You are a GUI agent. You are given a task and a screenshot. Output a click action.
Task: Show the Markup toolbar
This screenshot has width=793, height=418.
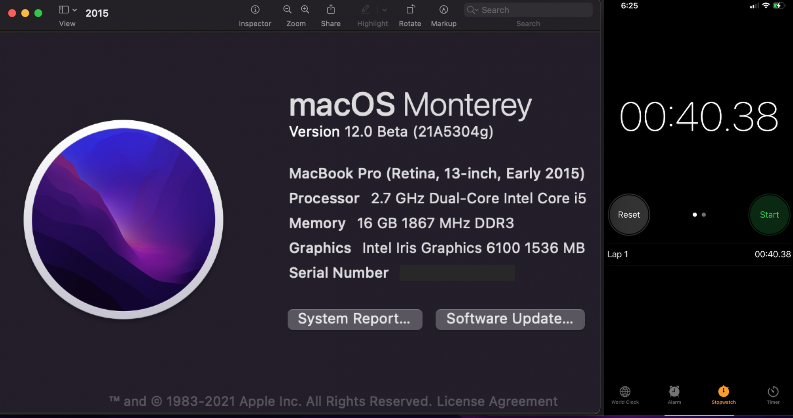tap(444, 9)
